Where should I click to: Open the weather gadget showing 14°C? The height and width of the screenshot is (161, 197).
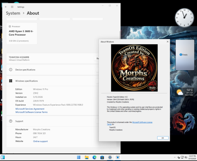tap(184, 92)
